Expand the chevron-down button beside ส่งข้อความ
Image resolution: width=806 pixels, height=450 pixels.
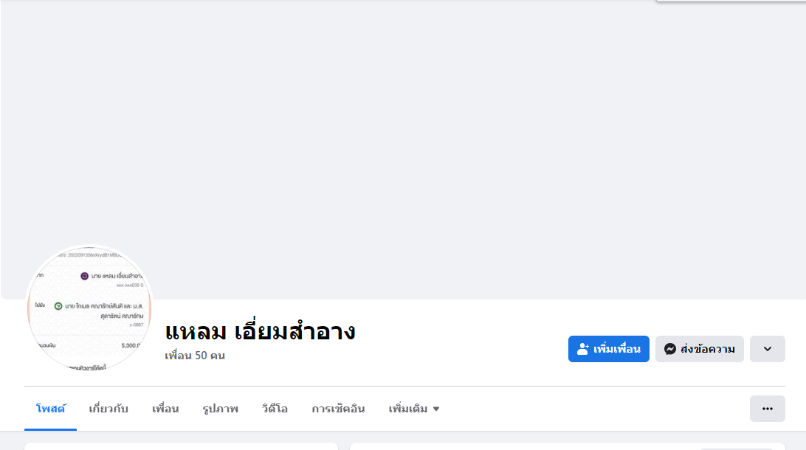click(x=767, y=349)
